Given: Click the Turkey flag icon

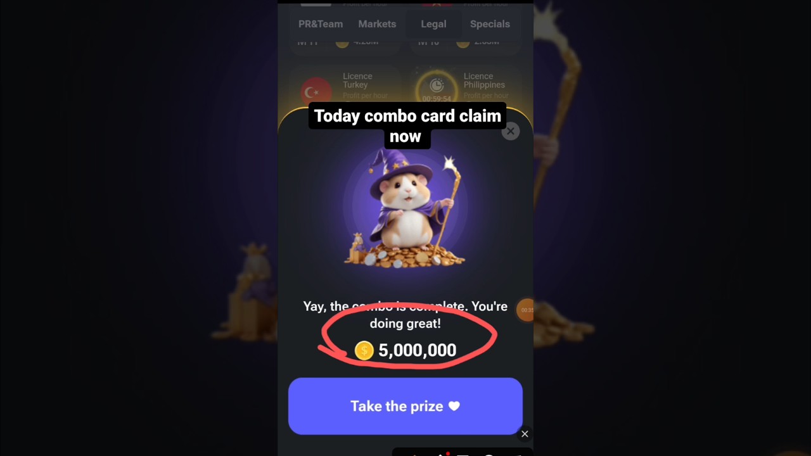Looking at the screenshot, I should pos(316,92).
